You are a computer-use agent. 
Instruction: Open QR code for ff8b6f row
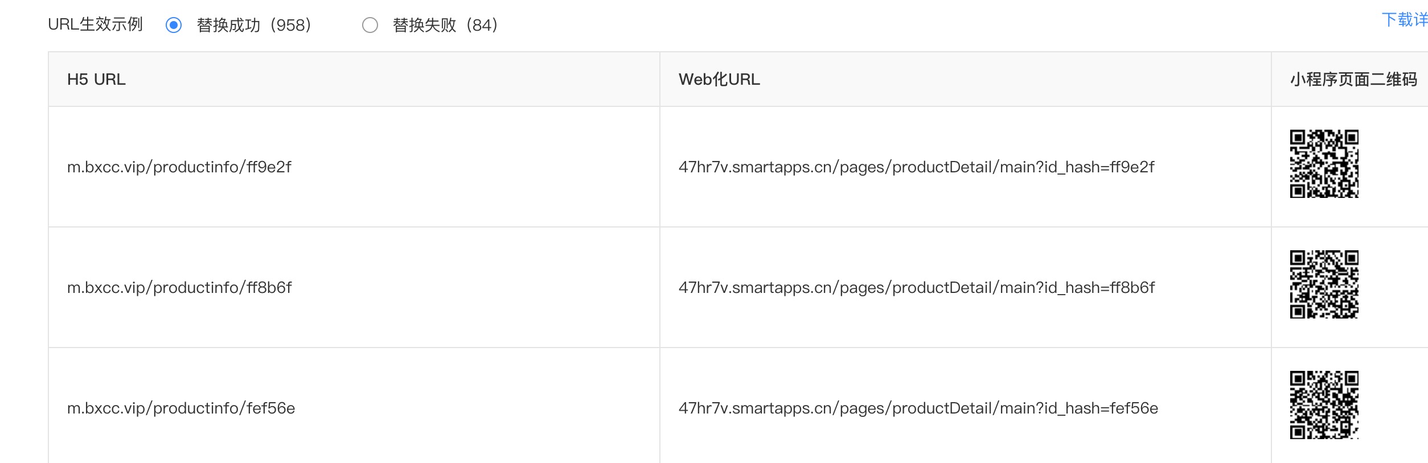click(x=1324, y=284)
